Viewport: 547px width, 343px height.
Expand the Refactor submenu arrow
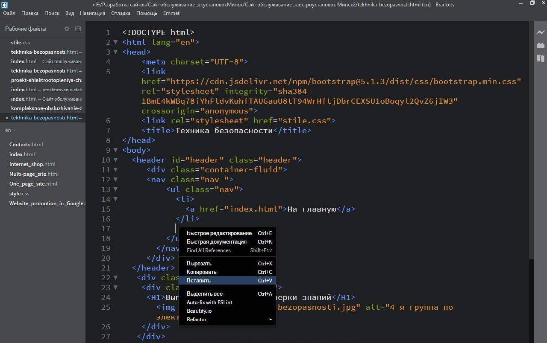point(270,320)
